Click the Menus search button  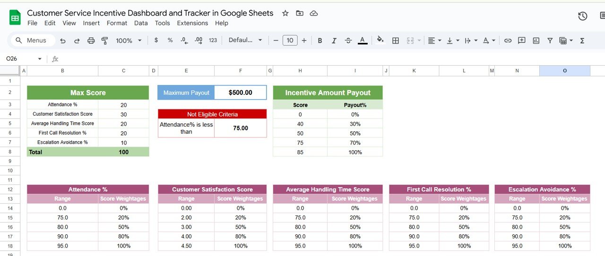pyautogui.click(x=32, y=41)
